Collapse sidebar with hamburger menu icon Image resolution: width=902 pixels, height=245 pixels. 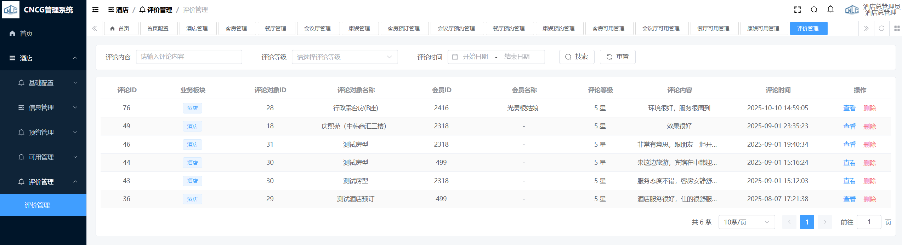pyautogui.click(x=95, y=10)
